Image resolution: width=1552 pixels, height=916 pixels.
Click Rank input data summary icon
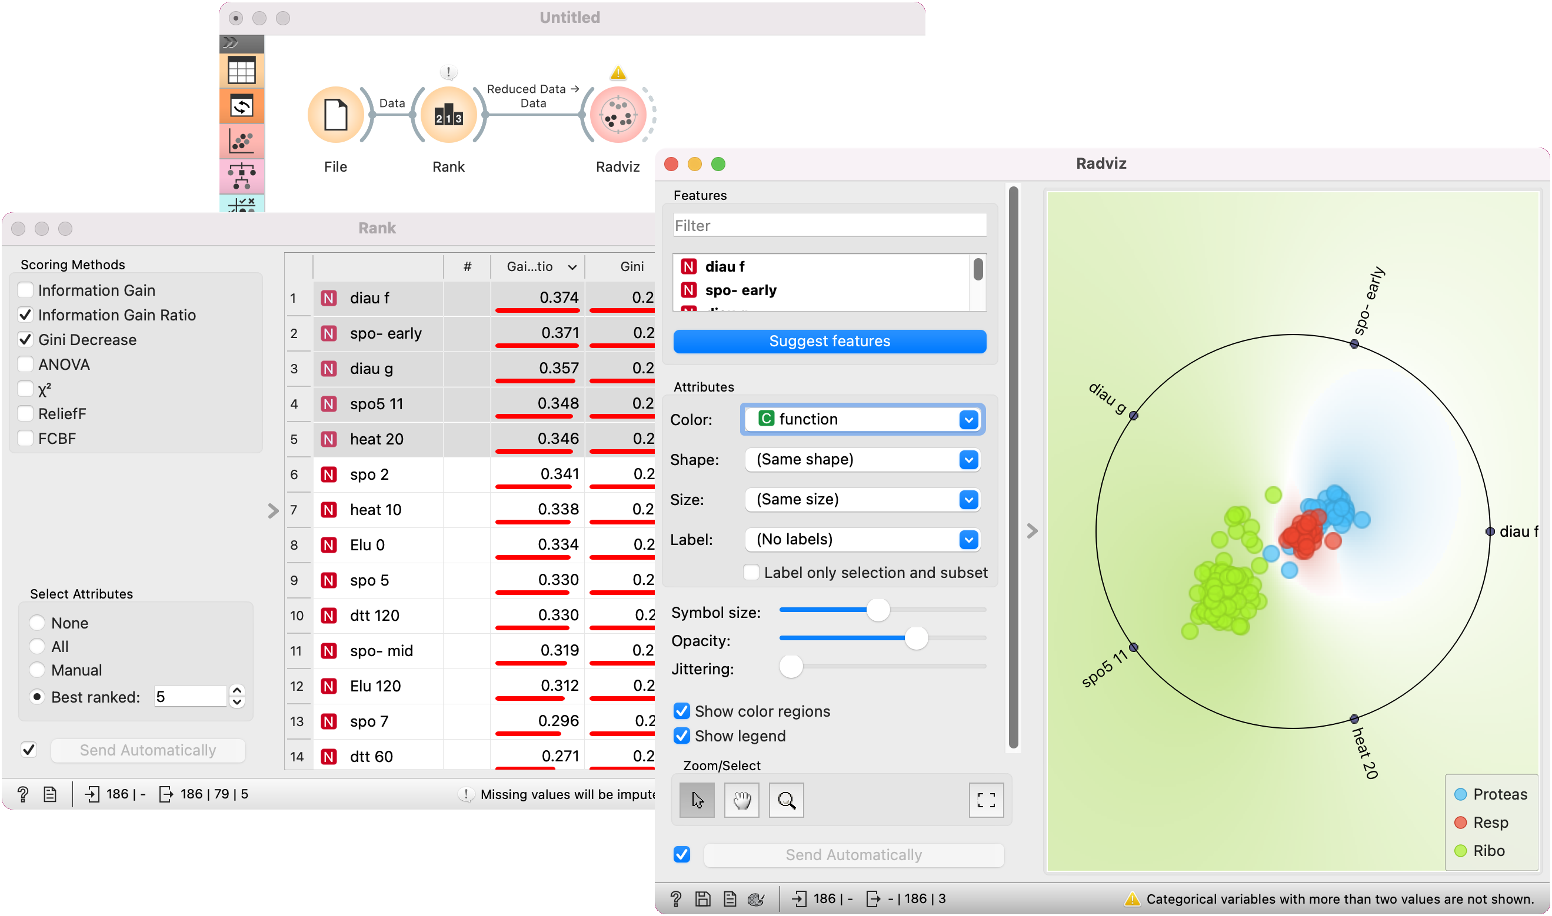click(x=92, y=794)
